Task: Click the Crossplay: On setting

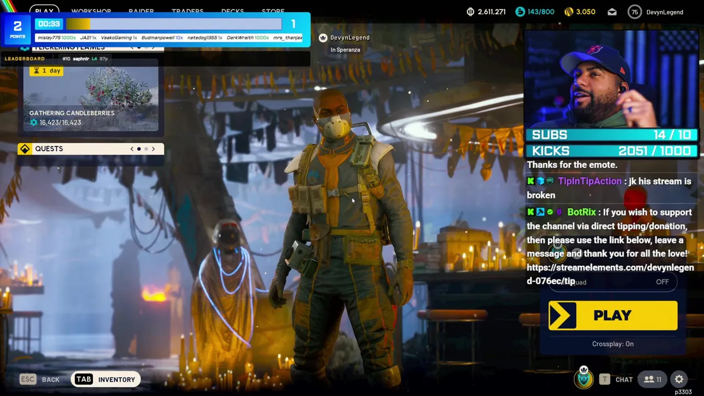Action: click(x=613, y=344)
